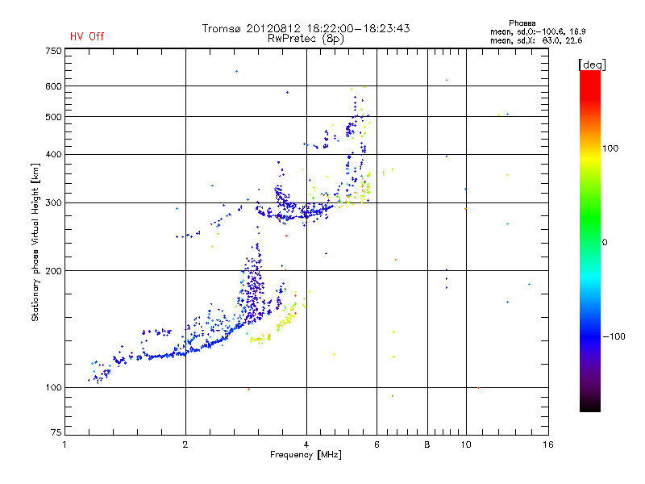Click the 'RwPretec (8p)' subtitle
The height and width of the screenshot is (484, 645).
point(306,39)
